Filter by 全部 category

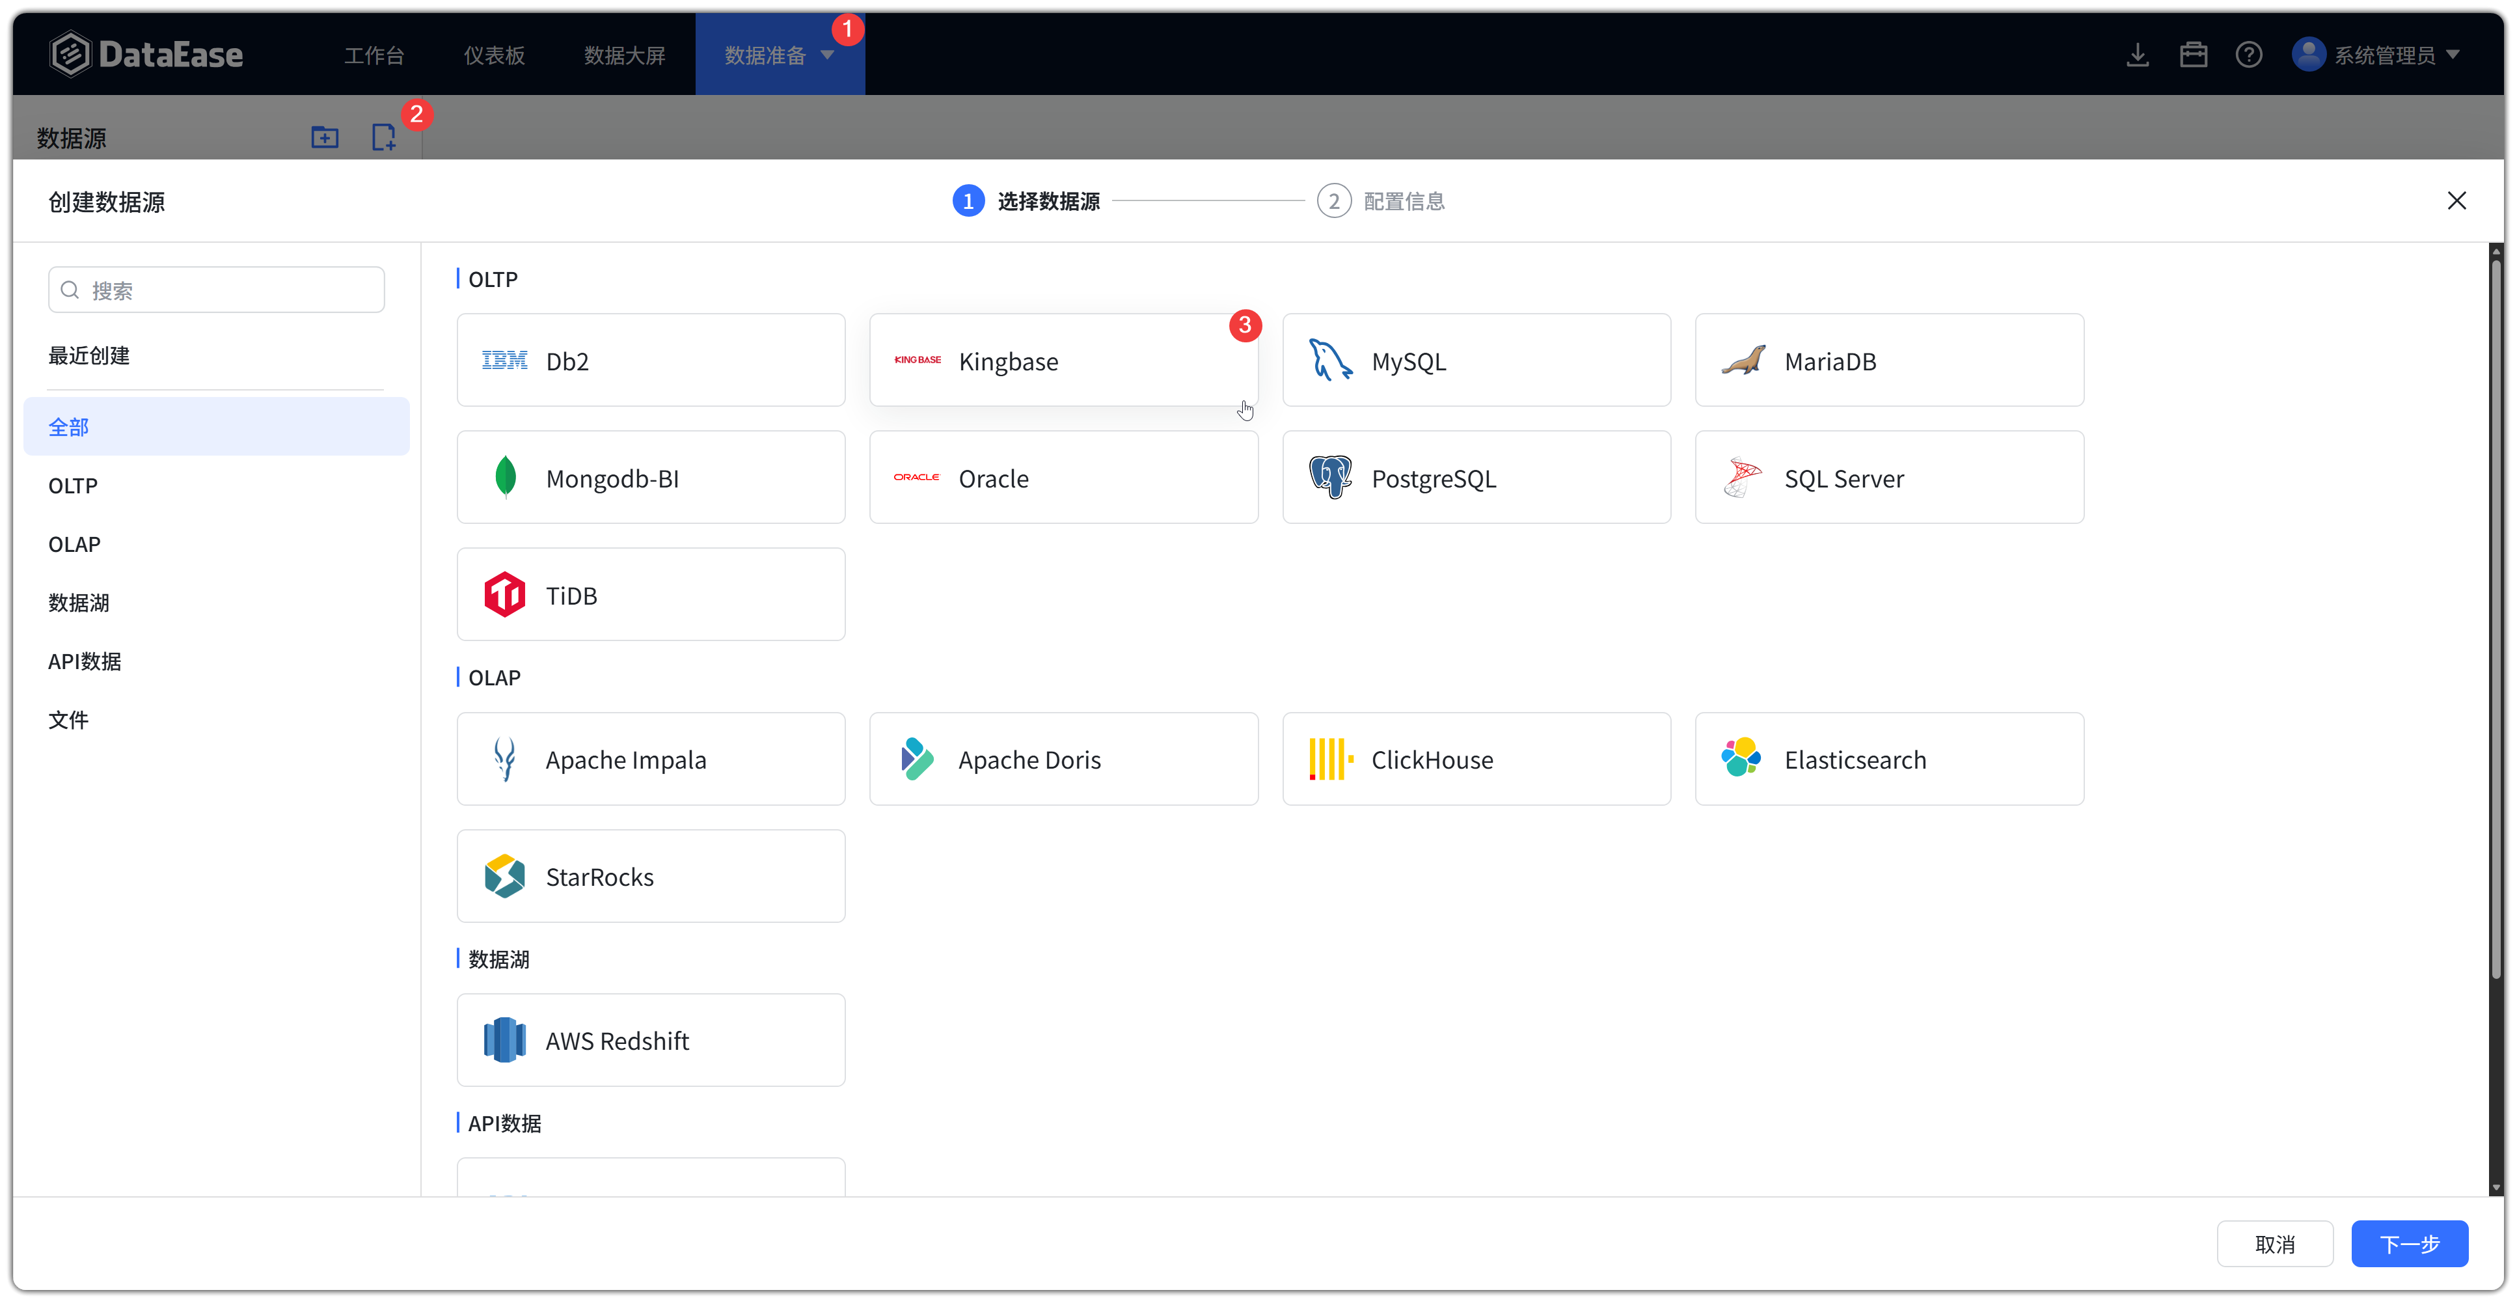point(216,426)
